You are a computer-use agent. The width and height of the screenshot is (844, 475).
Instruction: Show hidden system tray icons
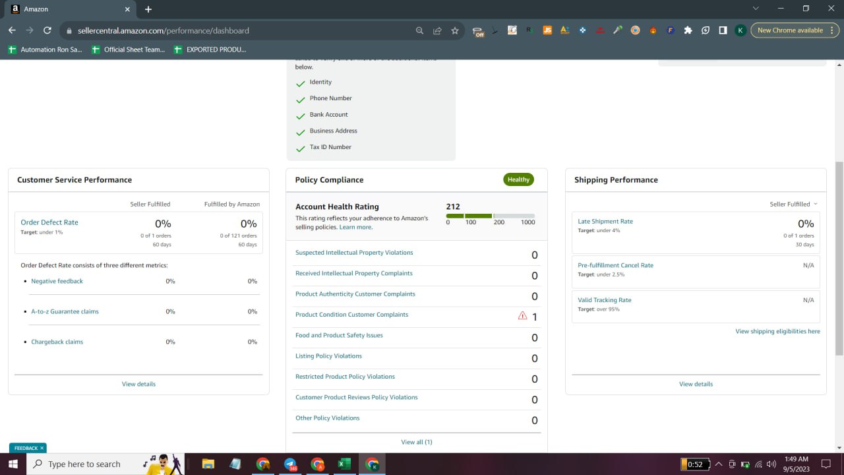click(x=719, y=464)
